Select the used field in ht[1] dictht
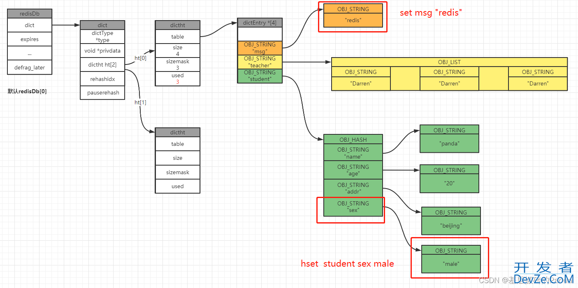The image size is (578, 288). coord(177,186)
